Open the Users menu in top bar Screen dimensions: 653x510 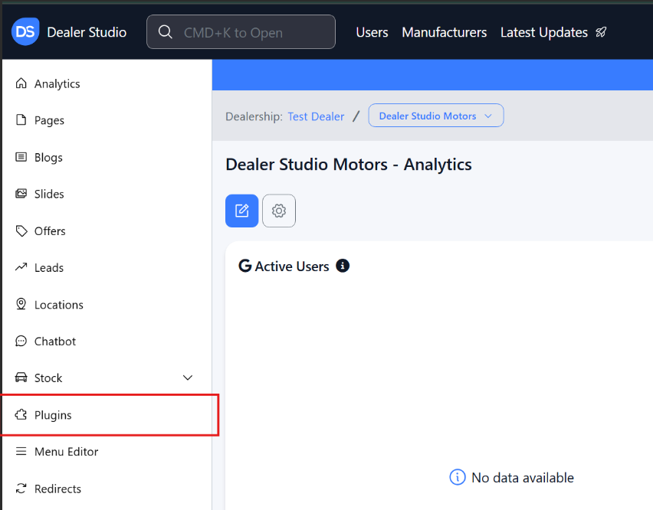(372, 32)
